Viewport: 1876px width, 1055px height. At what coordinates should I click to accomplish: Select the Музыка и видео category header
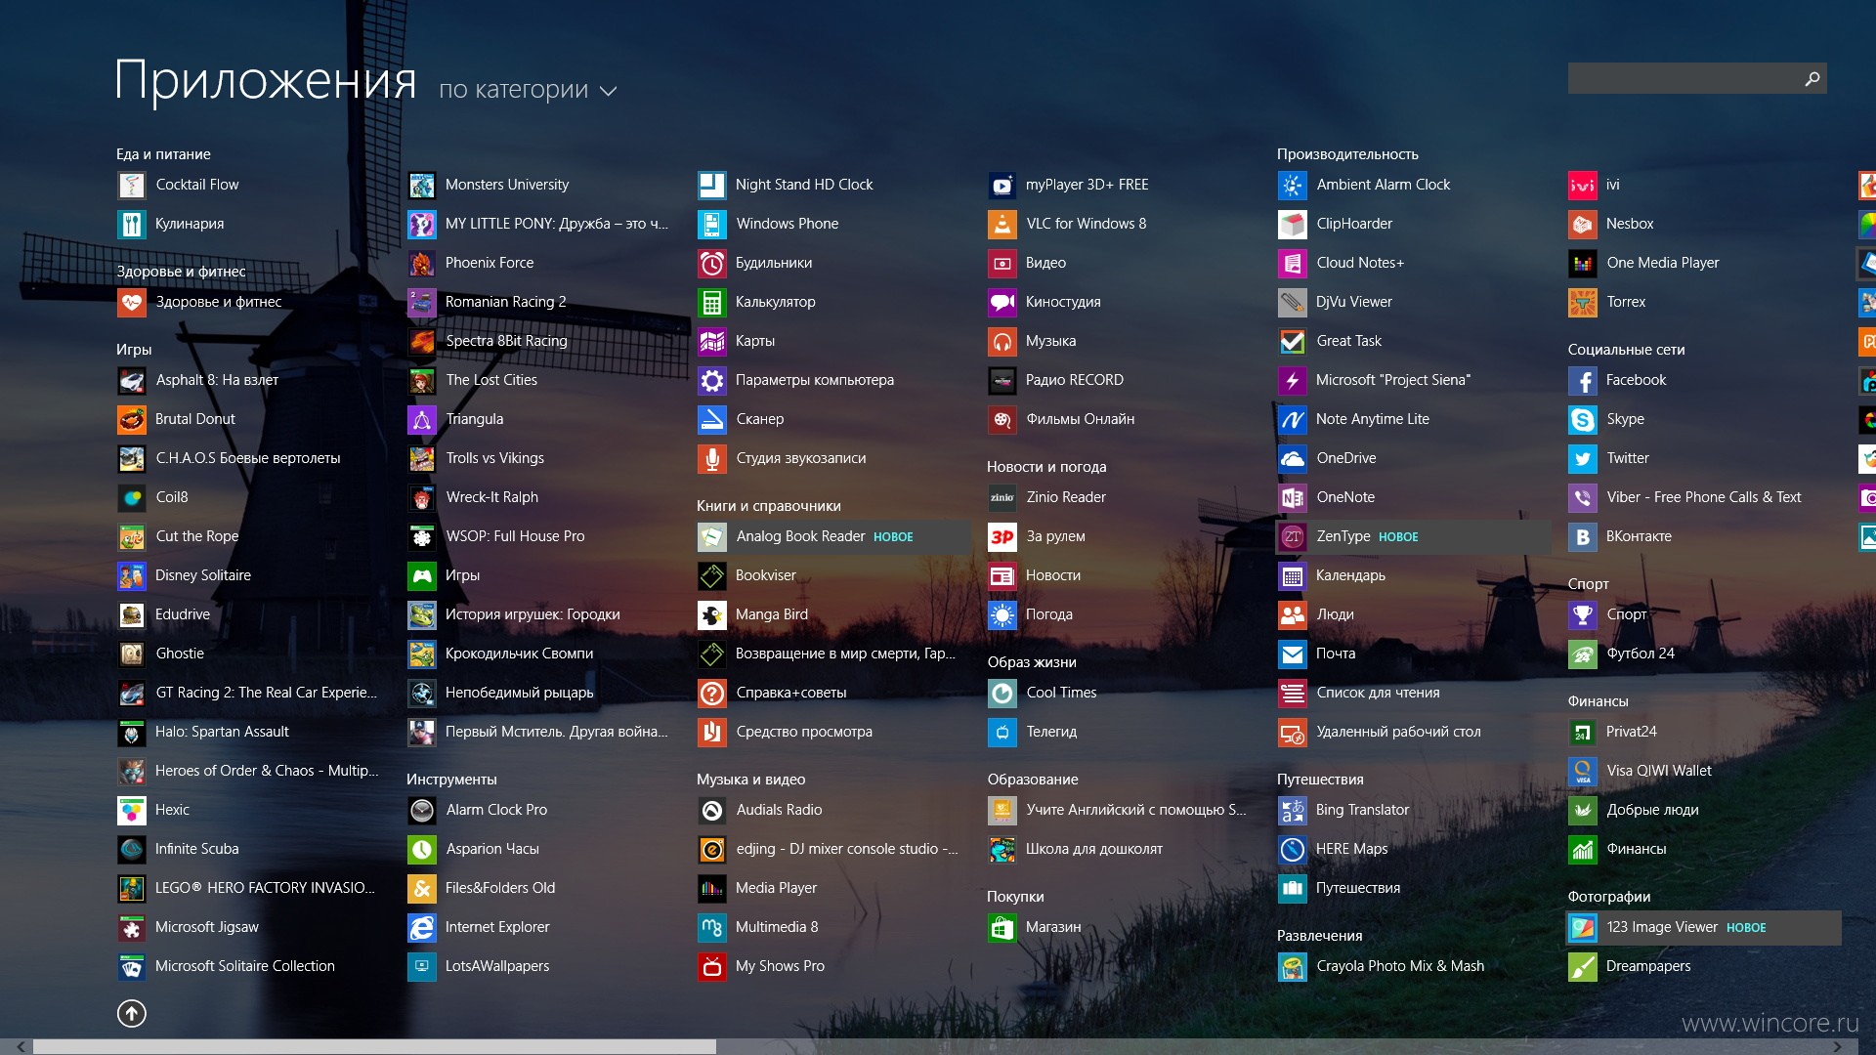point(751,779)
